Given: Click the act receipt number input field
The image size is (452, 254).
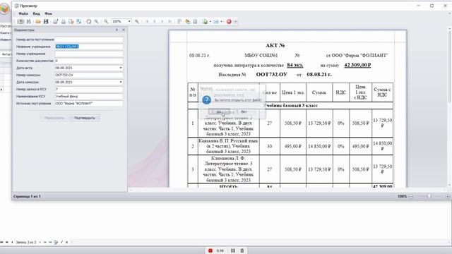Looking at the screenshot, I should [89, 40].
